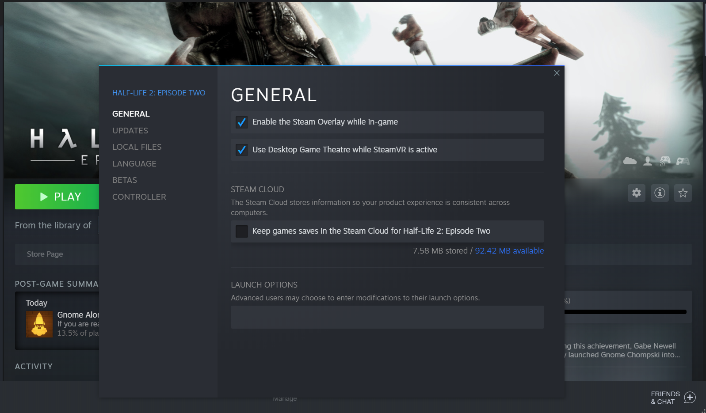Click the achievements progress bar
The image size is (706, 413).
coord(626,312)
